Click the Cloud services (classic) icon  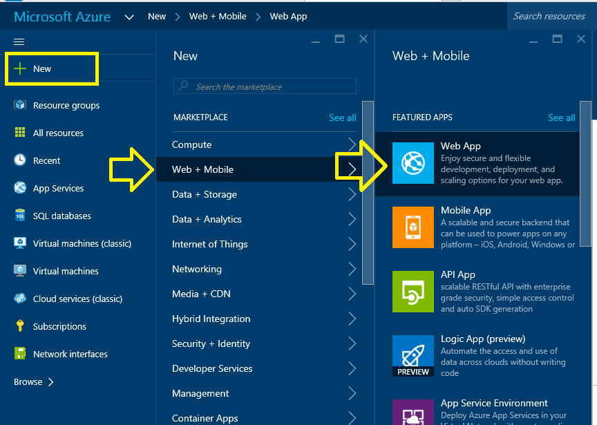pos(20,298)
